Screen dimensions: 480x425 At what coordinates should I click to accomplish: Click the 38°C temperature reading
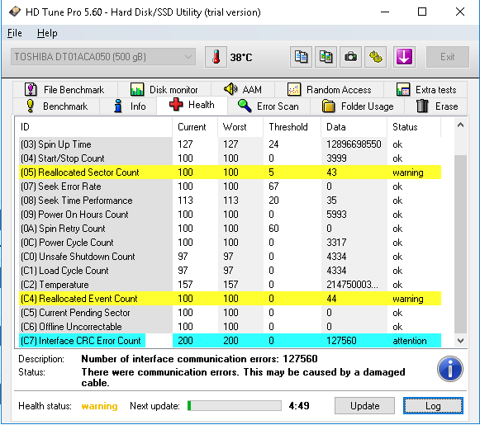(x=241, y=57)
